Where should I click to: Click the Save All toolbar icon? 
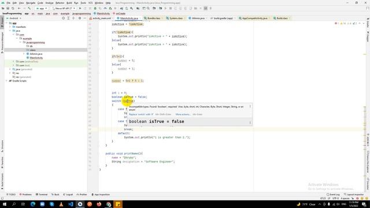[8, 8]
